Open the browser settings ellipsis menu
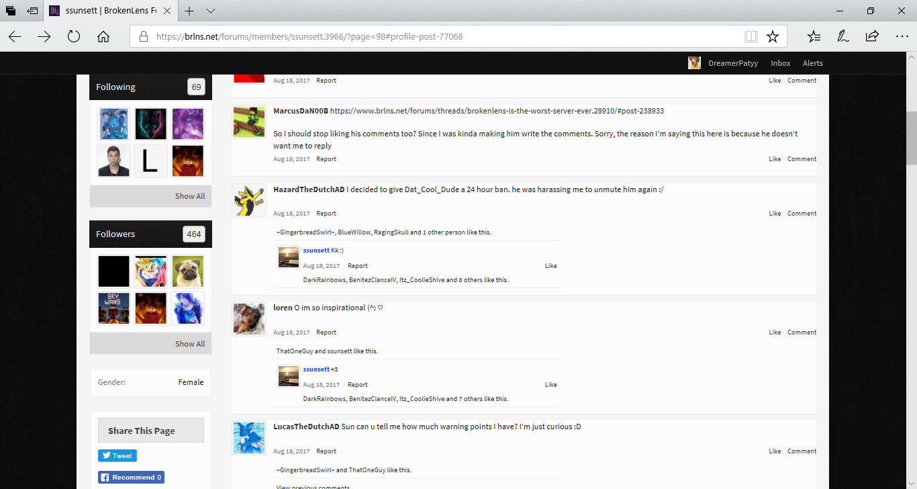The height and width of the screenshot is (489, 917). (x=902, y=37)
